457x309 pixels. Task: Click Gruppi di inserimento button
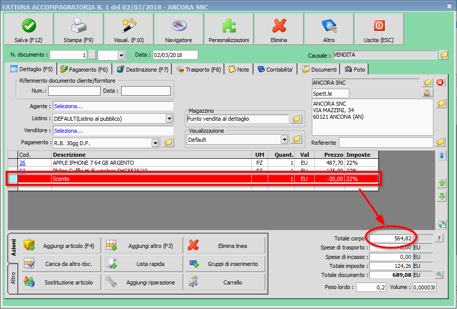(226, 263)
